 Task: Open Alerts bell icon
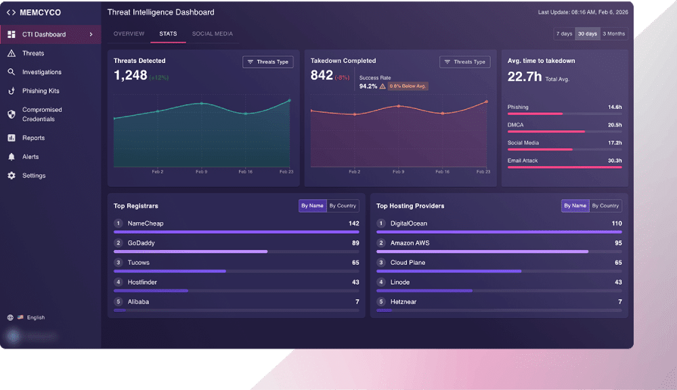tap(12, 157)
